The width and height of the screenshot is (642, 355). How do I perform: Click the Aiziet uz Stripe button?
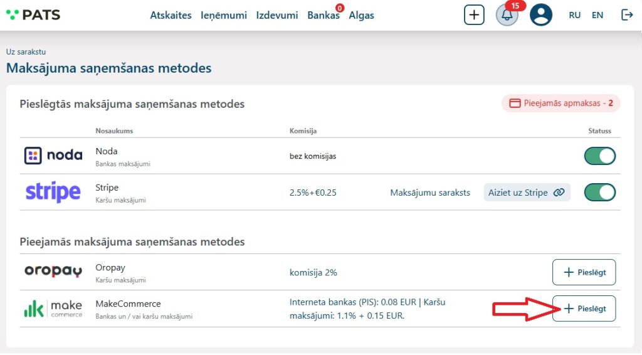527,193
